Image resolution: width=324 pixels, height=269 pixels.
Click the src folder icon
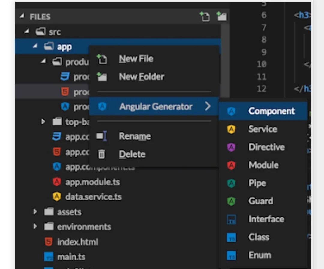point(40,31)
